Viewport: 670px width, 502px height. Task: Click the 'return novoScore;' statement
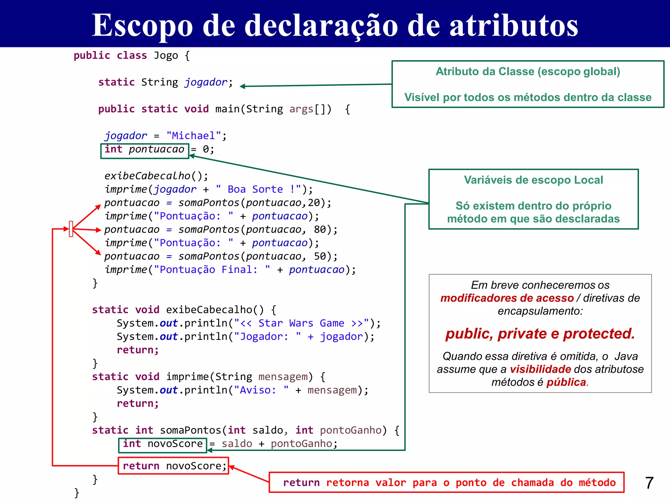175,466
